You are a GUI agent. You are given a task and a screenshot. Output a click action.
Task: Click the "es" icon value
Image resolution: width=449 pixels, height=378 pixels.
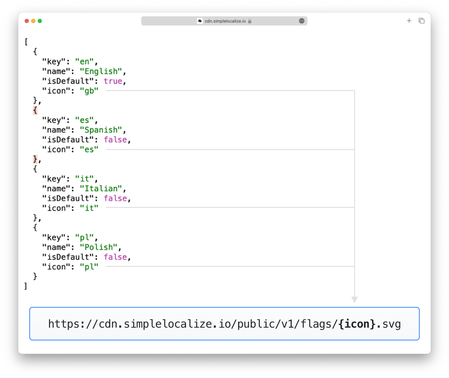[x=89, y=150]
